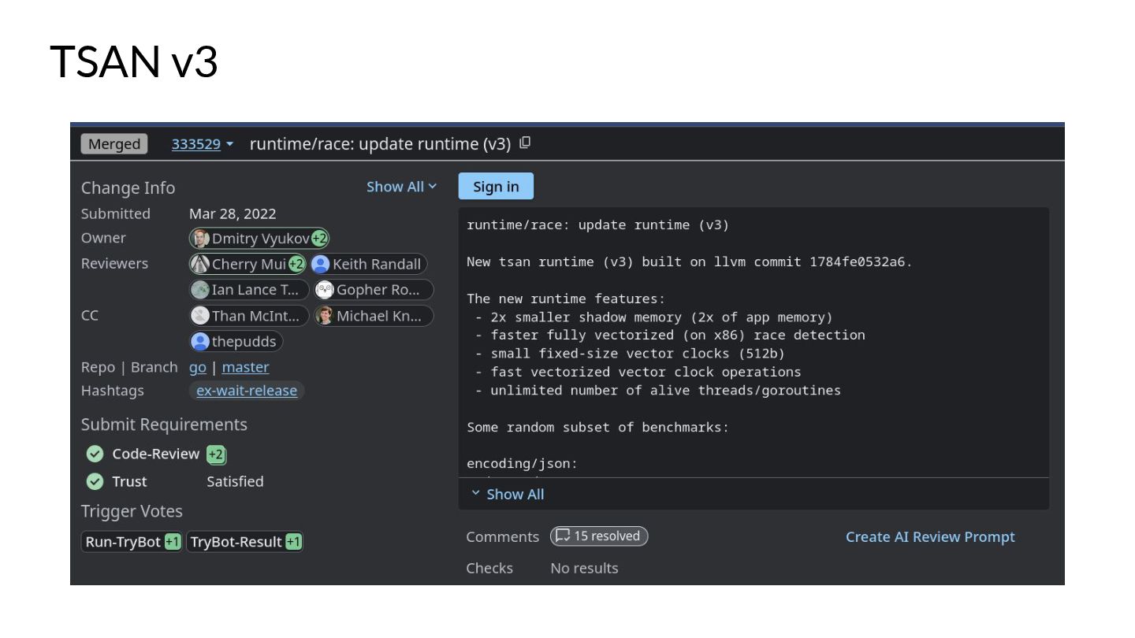Click Cherry Mui's avatar icon

pyautogui.click(x=201, y=264)
